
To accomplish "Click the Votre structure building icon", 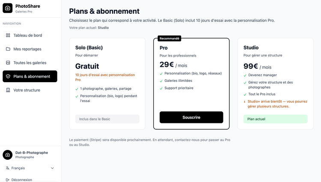I will tap(8, 90).
